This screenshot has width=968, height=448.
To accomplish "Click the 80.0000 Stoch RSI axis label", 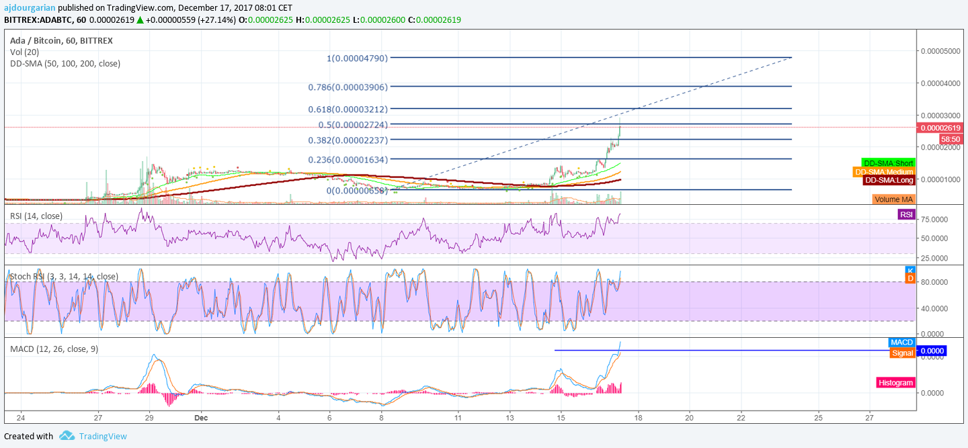I will pyautogui.click(x=934, y=282).
